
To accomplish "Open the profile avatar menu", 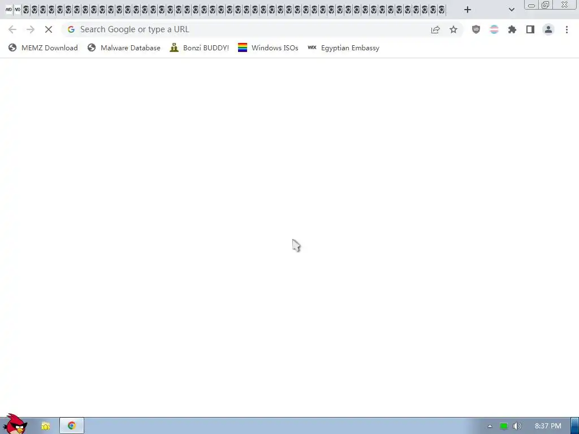I will (548, 29).
